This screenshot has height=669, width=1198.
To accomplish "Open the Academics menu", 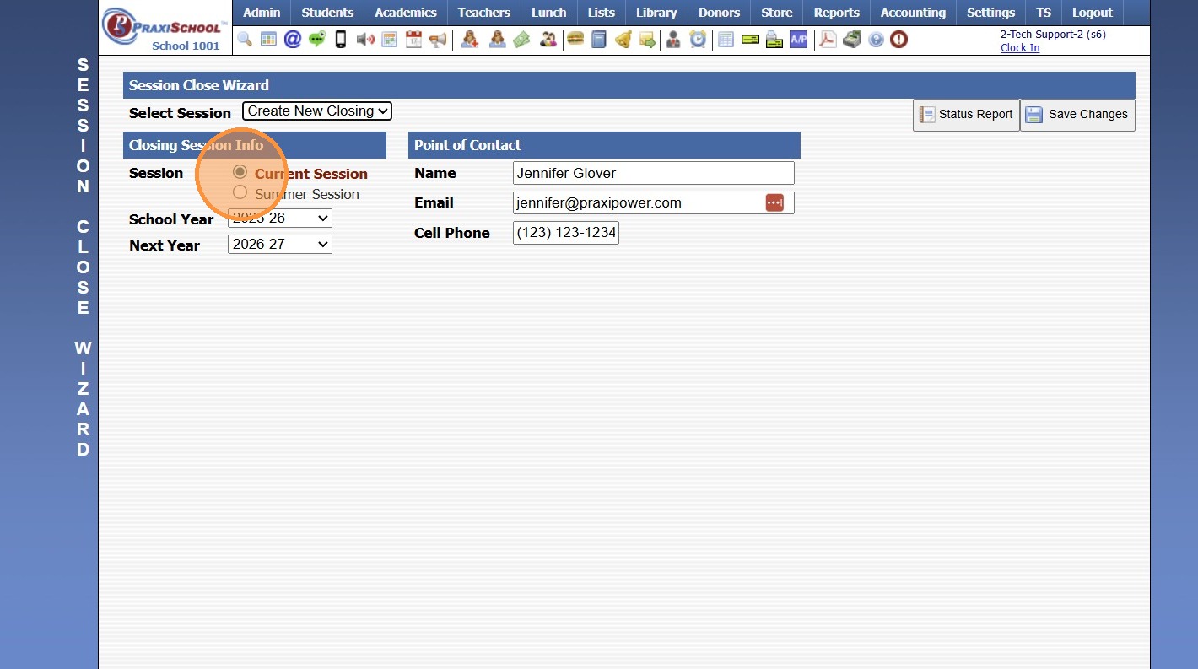I will tap(406, 13).
